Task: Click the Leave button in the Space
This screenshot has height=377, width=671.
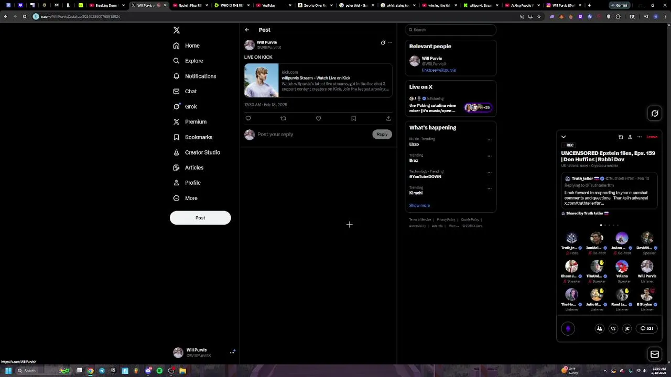Action: (x=652, y=137)
